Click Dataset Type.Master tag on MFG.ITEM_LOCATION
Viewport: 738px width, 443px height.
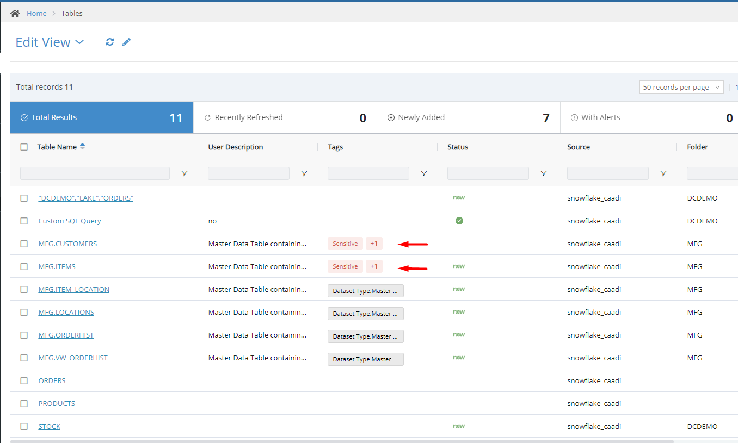tap(366, 291)
